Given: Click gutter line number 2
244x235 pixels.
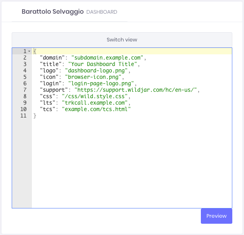Looking at the screenshot, I should click(x=25, y=58).
